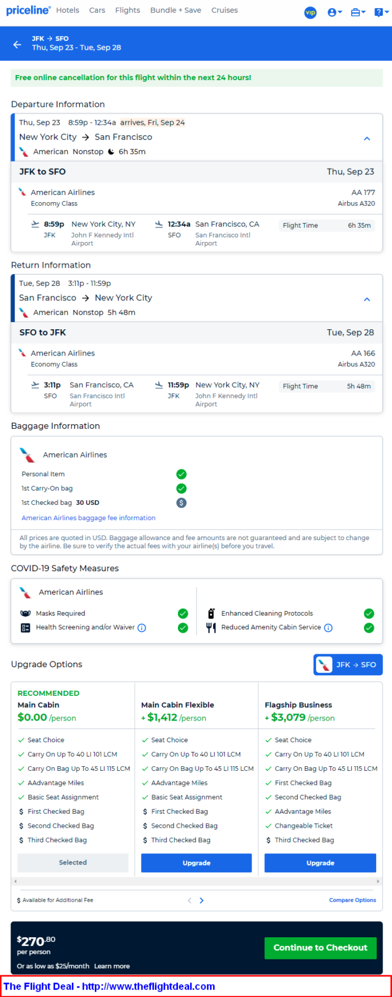Click the next arrow under upgrade options
Viewport: 392px width, 997px height.
click(x=202, y=900)
